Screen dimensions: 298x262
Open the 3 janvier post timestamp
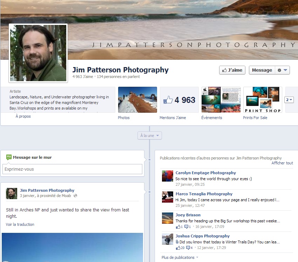pyautogui.click(x=28, y=196)
